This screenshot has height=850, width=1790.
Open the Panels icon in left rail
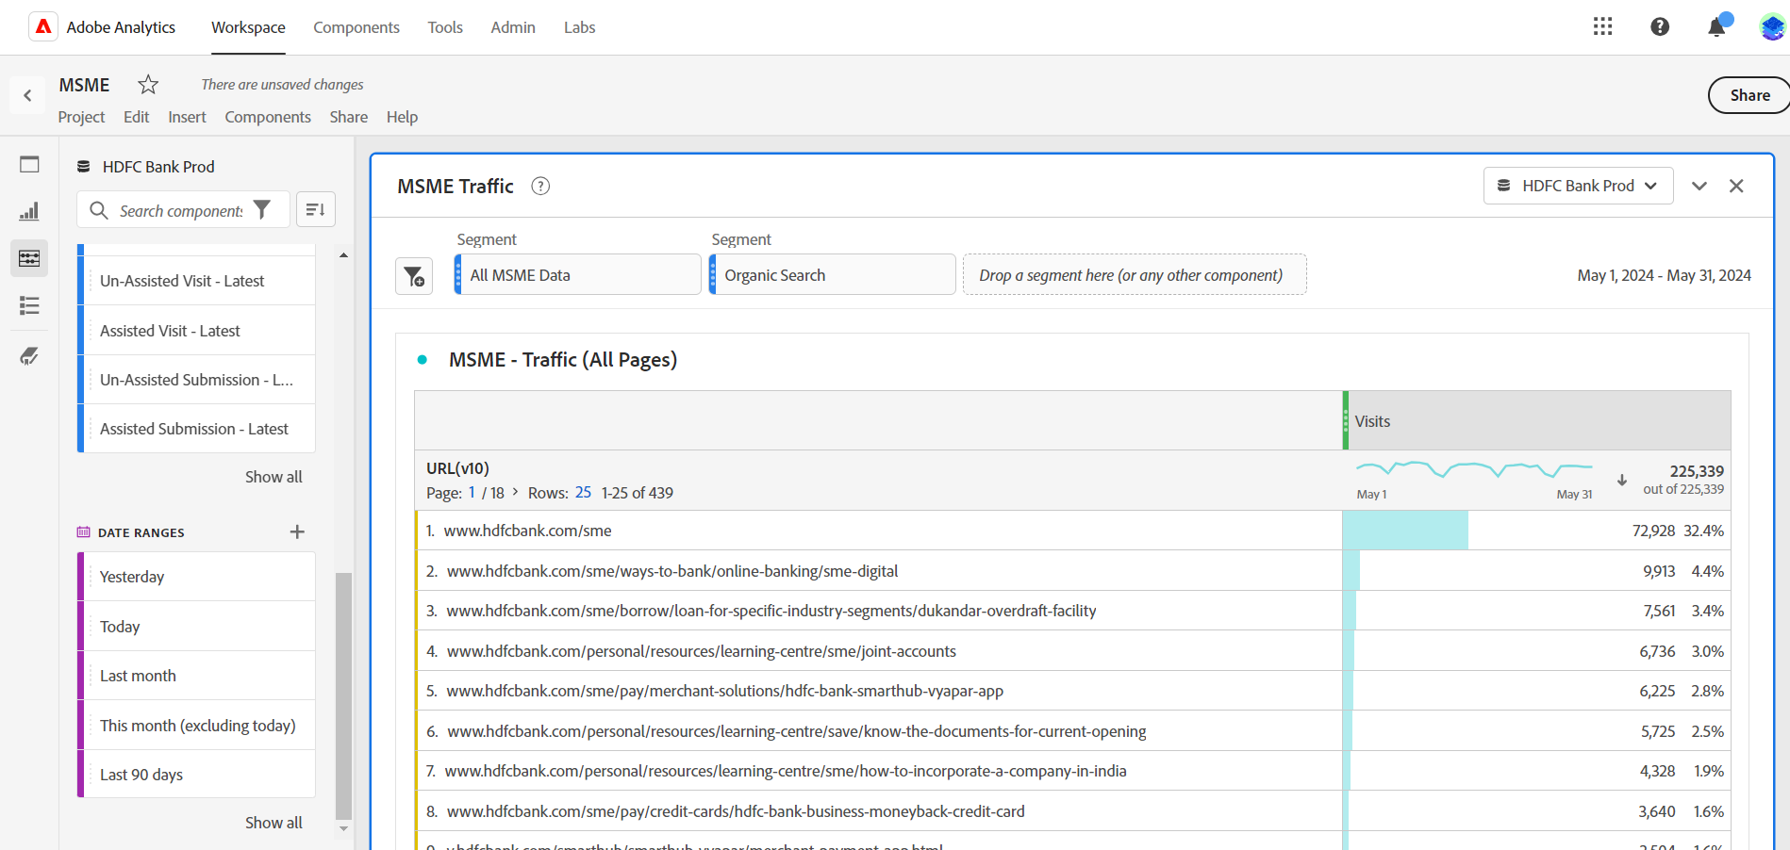pos(29,165)
